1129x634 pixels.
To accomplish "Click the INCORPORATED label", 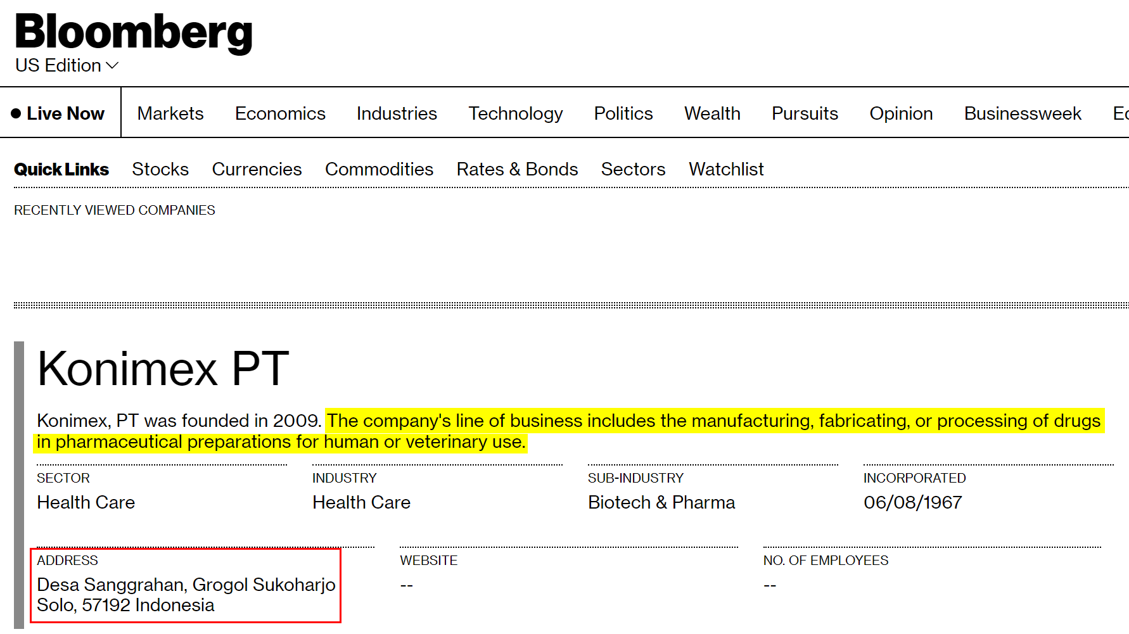I will [914, 478].
